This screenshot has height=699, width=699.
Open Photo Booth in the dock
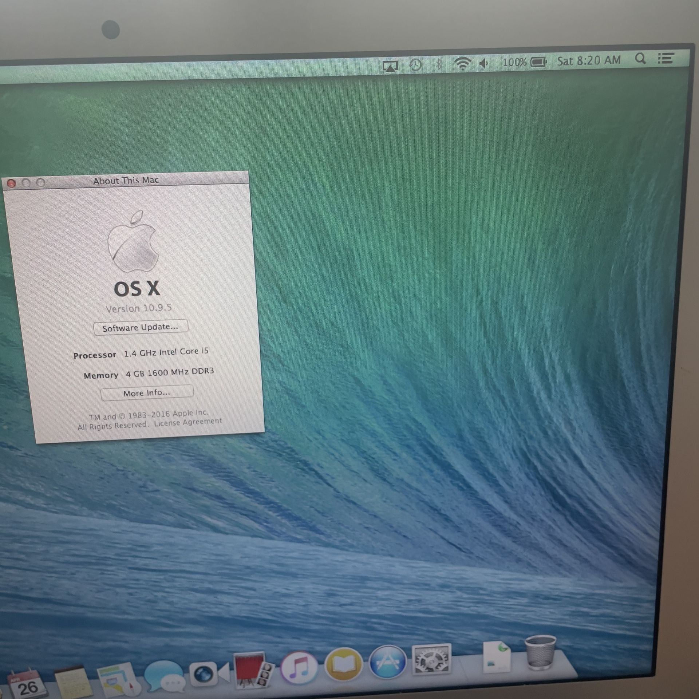point(252,670)
